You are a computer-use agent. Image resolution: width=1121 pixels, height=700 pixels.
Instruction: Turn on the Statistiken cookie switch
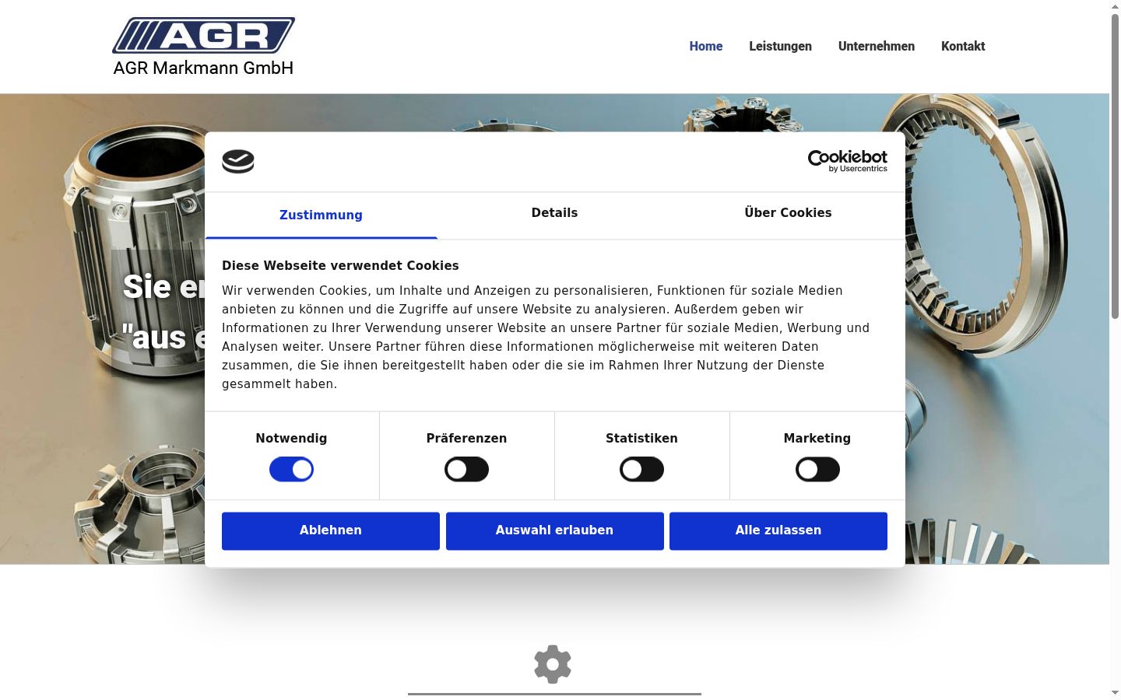641,470
